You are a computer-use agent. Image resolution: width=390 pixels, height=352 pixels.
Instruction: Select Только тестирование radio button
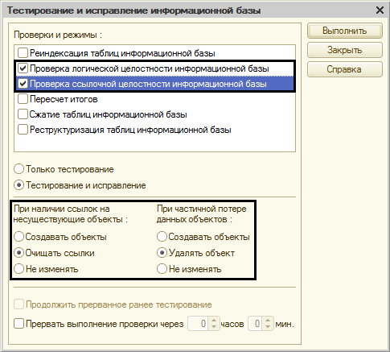(19, 169)
